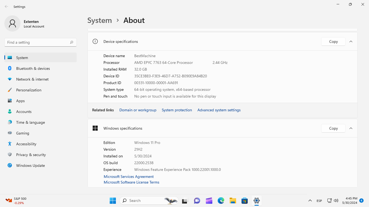Copy the Windows specifications
The height and width of the screenshot is (207, 369).
click(333, 128)
